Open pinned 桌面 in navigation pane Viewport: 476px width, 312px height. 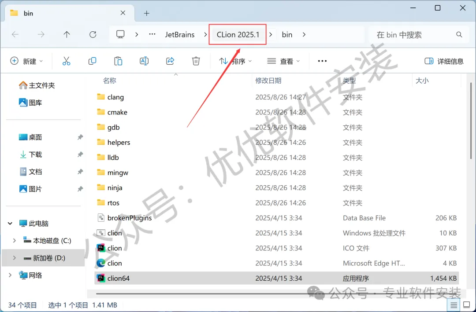pyautogui.click(x=30, y=137)
